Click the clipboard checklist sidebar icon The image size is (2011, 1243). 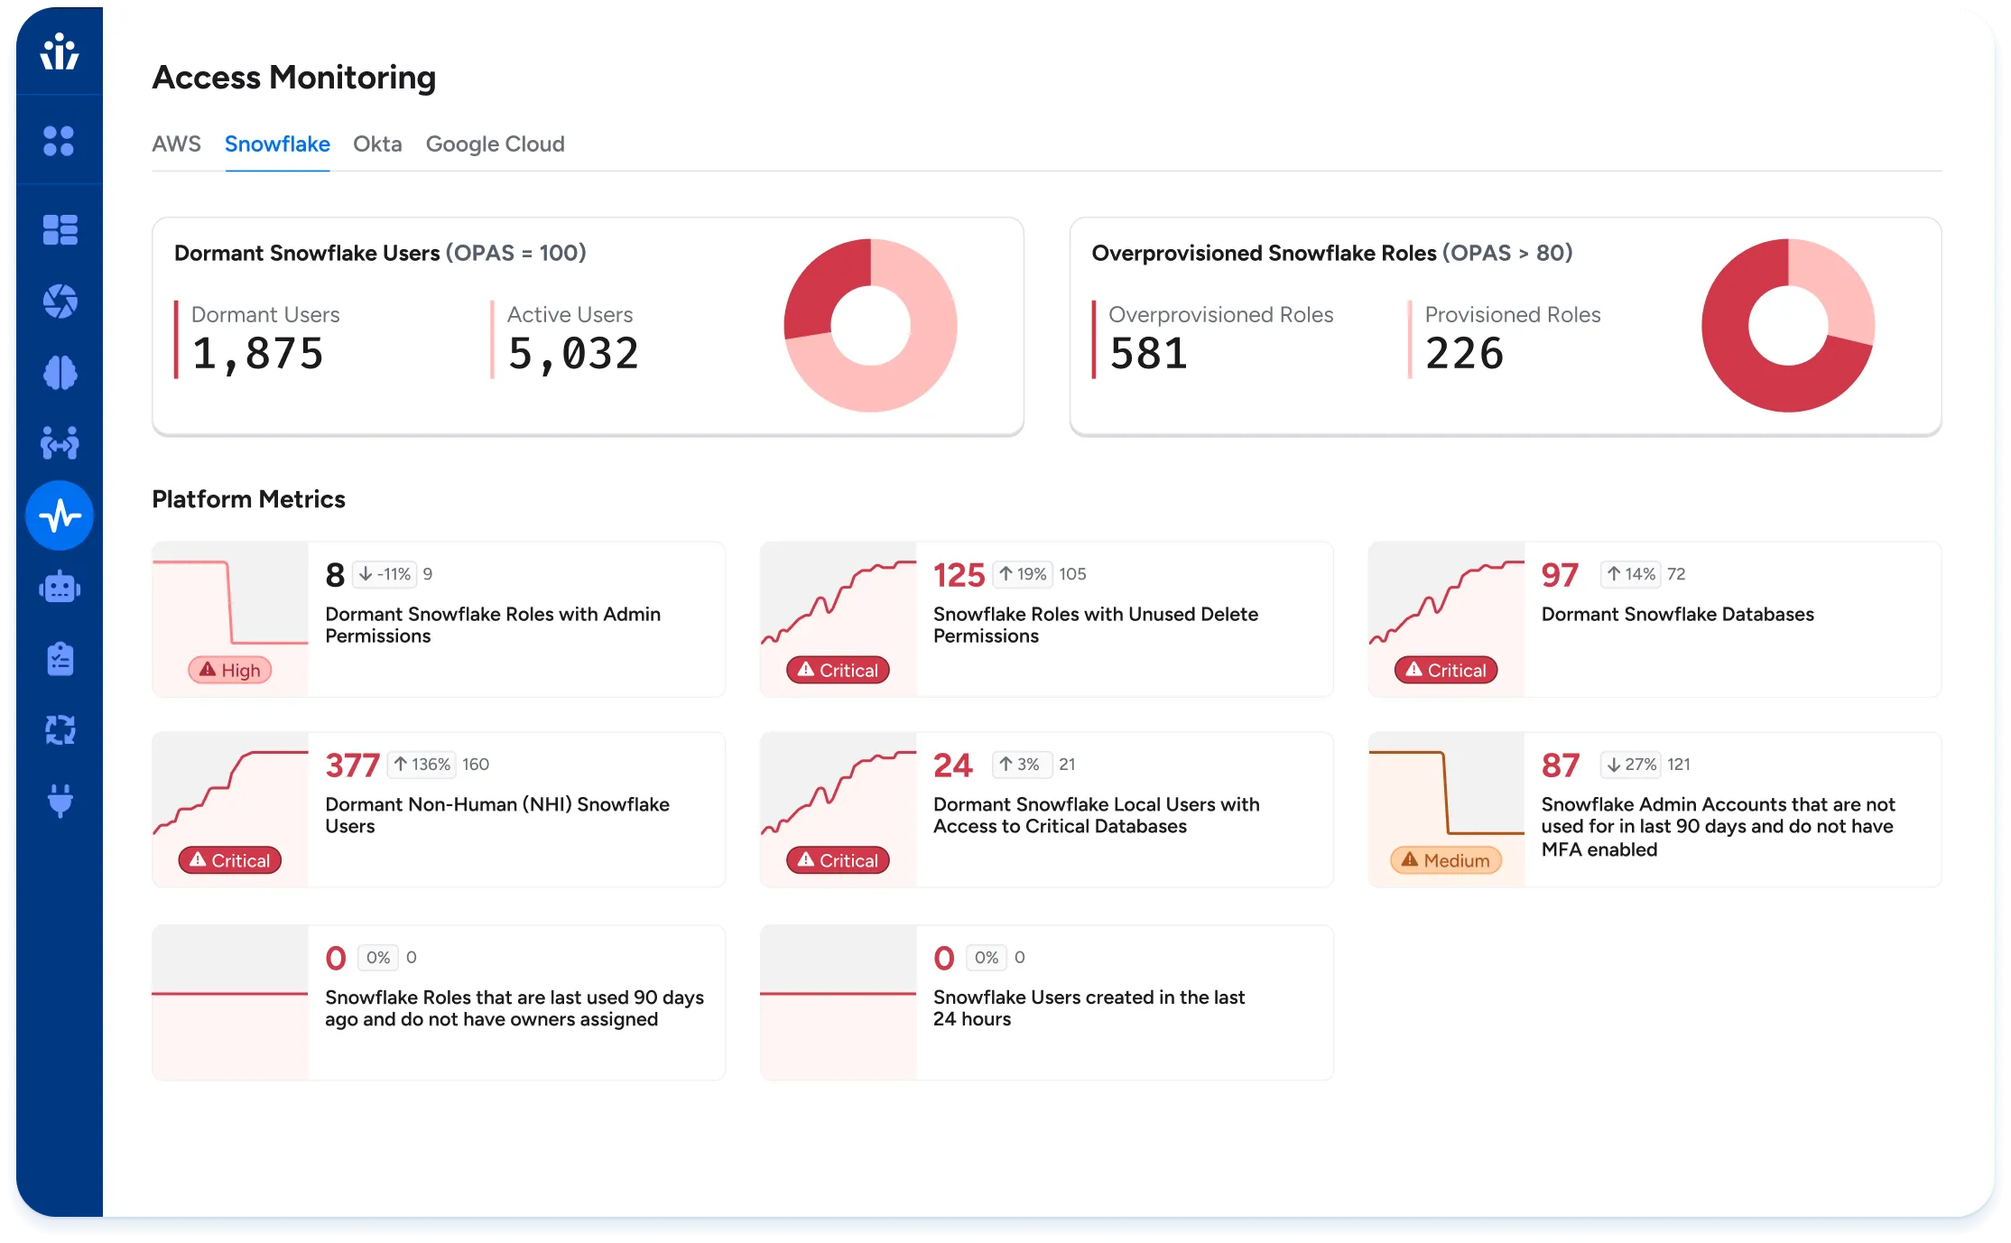point(60,659)
